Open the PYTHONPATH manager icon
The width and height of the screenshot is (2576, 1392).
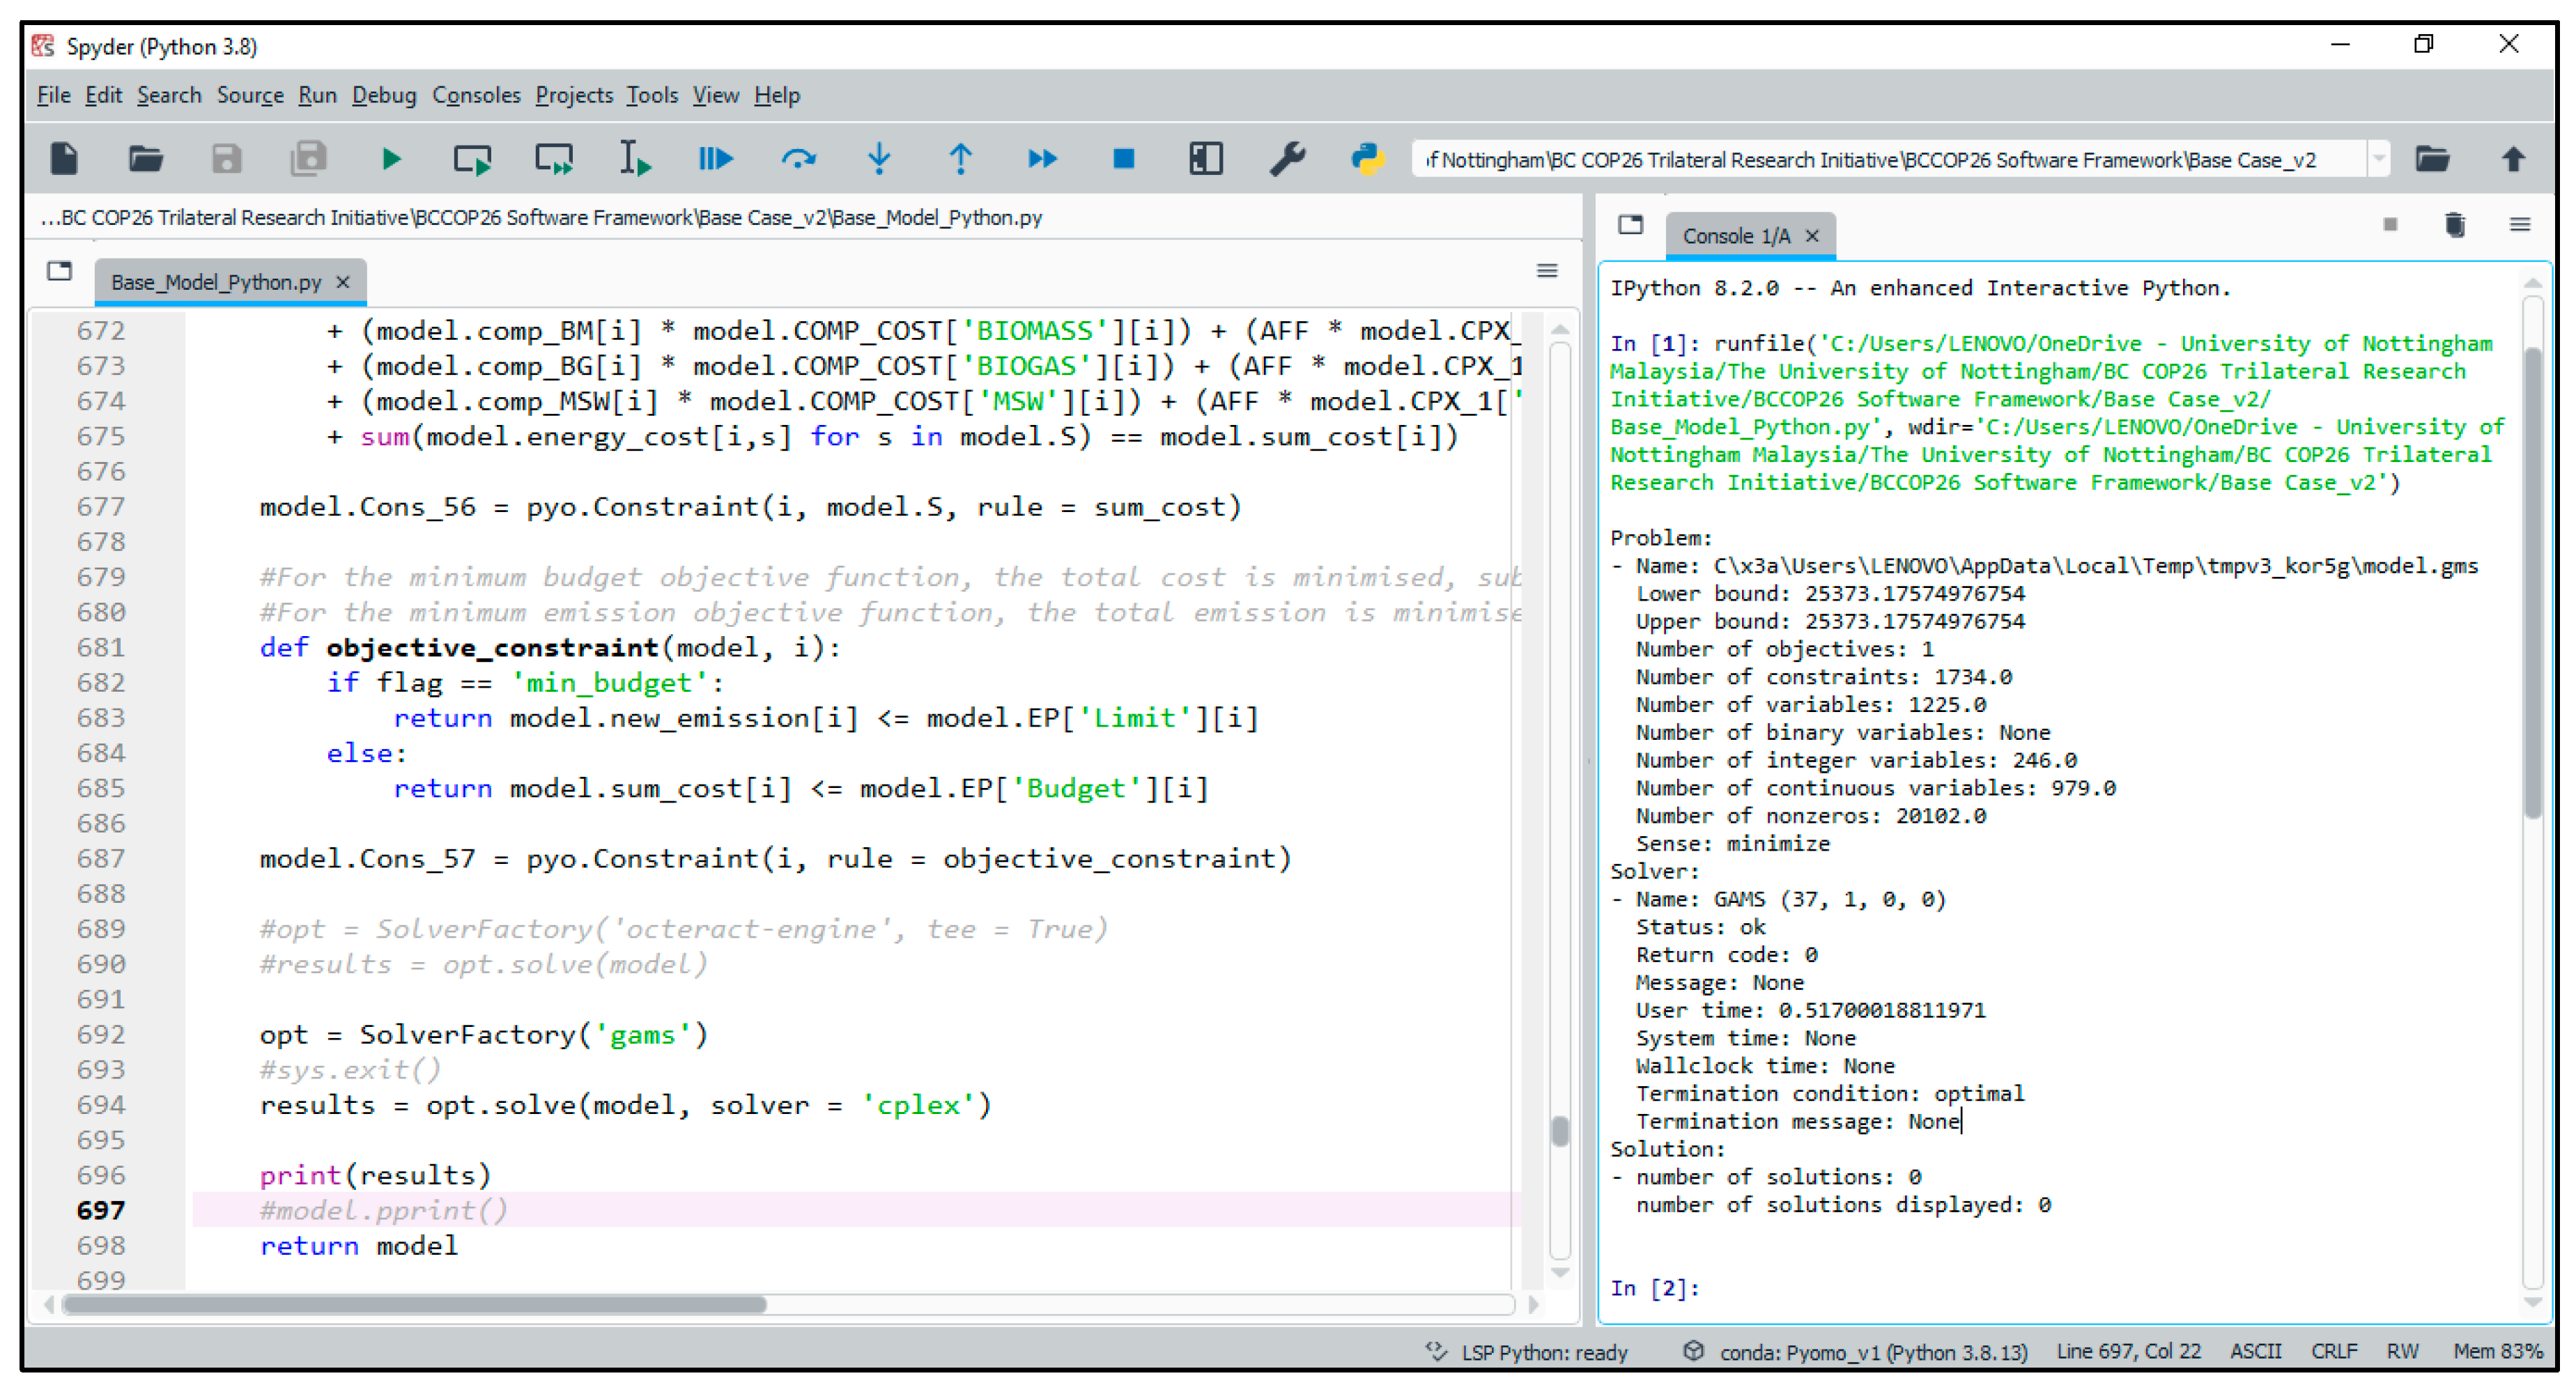click(x=1367, y=159)
